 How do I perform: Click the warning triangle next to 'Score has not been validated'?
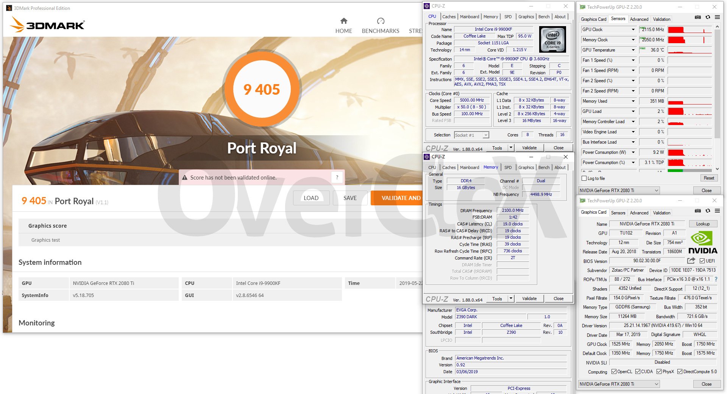[x=185, y=178]
